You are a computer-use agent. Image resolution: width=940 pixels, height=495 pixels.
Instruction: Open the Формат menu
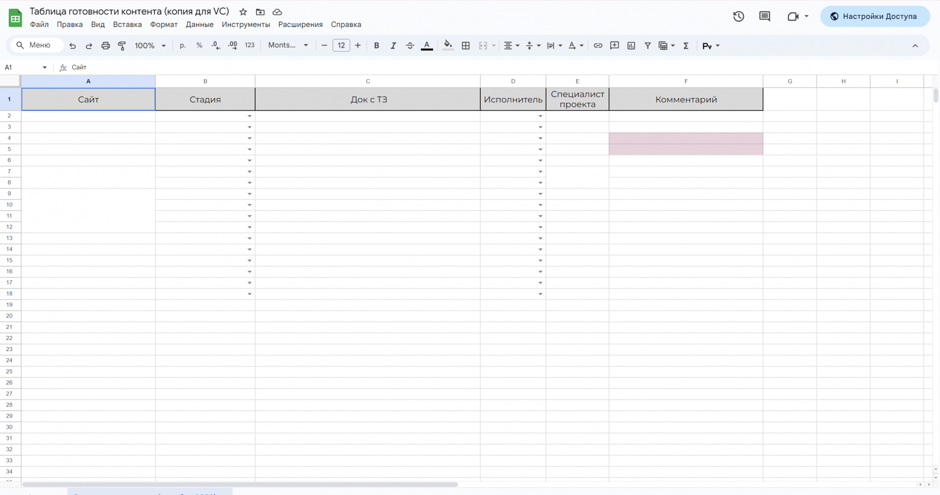point(164,25)
